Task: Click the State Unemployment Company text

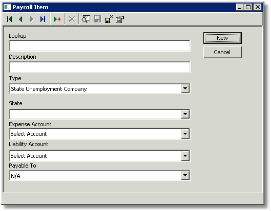Action: pyautogui.click(x=49, y=89)
